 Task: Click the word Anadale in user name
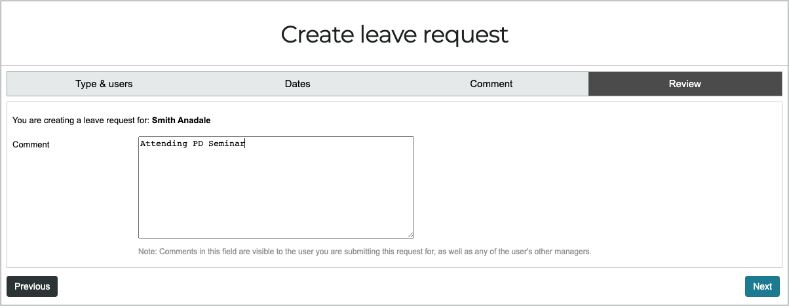pos(195,121)
